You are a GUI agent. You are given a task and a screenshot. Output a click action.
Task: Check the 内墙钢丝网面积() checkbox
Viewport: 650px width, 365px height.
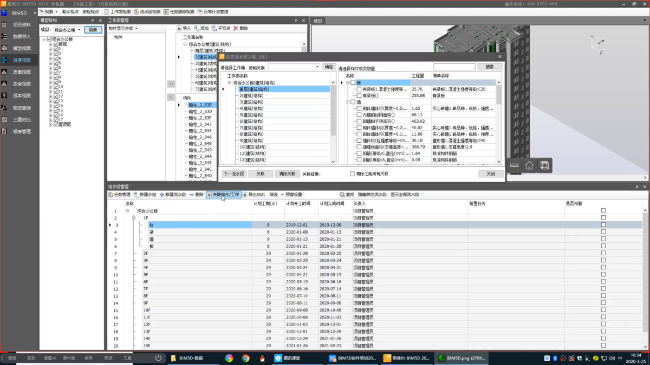tap(359, 115)
